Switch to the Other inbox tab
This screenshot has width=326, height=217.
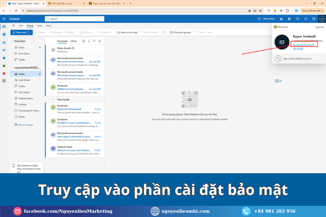pos(74,41)
